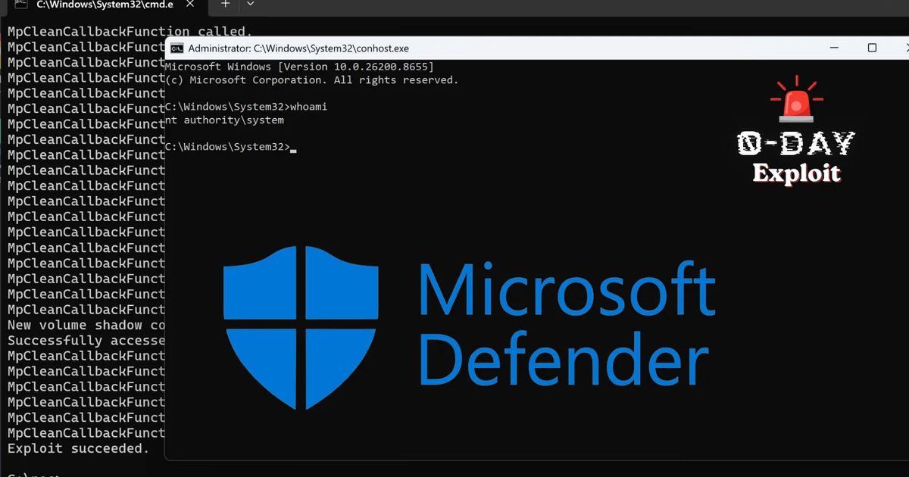Select the nt authority\system output line
Screen dimensions: 909x477
point(224,120)
